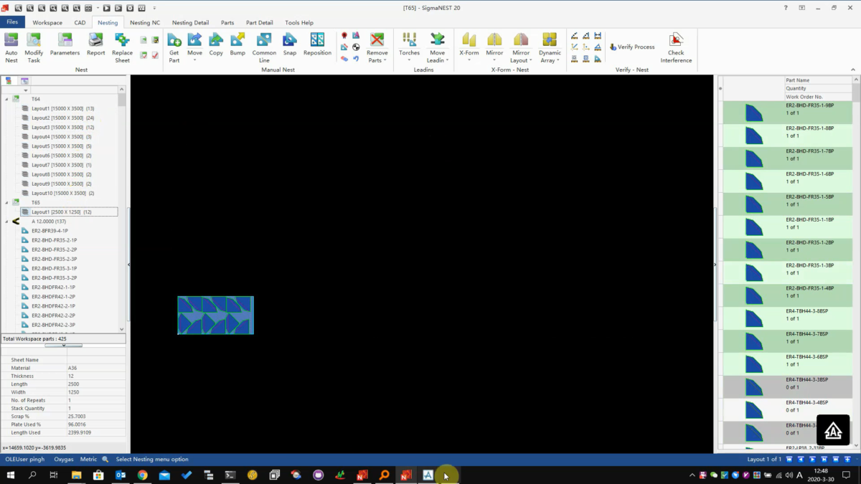Go to the Parts tab

(x=227, y=22)
